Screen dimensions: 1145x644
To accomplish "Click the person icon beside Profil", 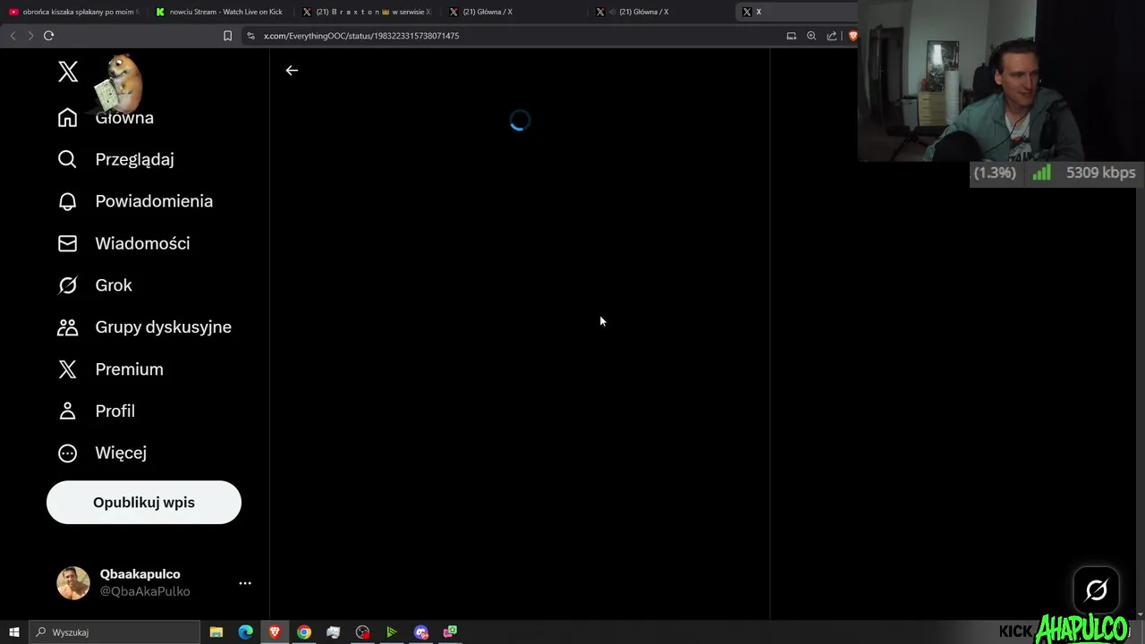I will tap(67, 411).
